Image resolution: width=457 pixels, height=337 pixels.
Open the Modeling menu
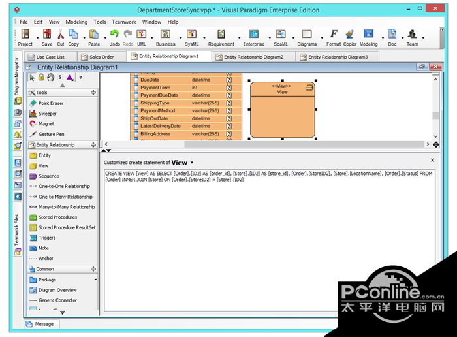(76, 22)
